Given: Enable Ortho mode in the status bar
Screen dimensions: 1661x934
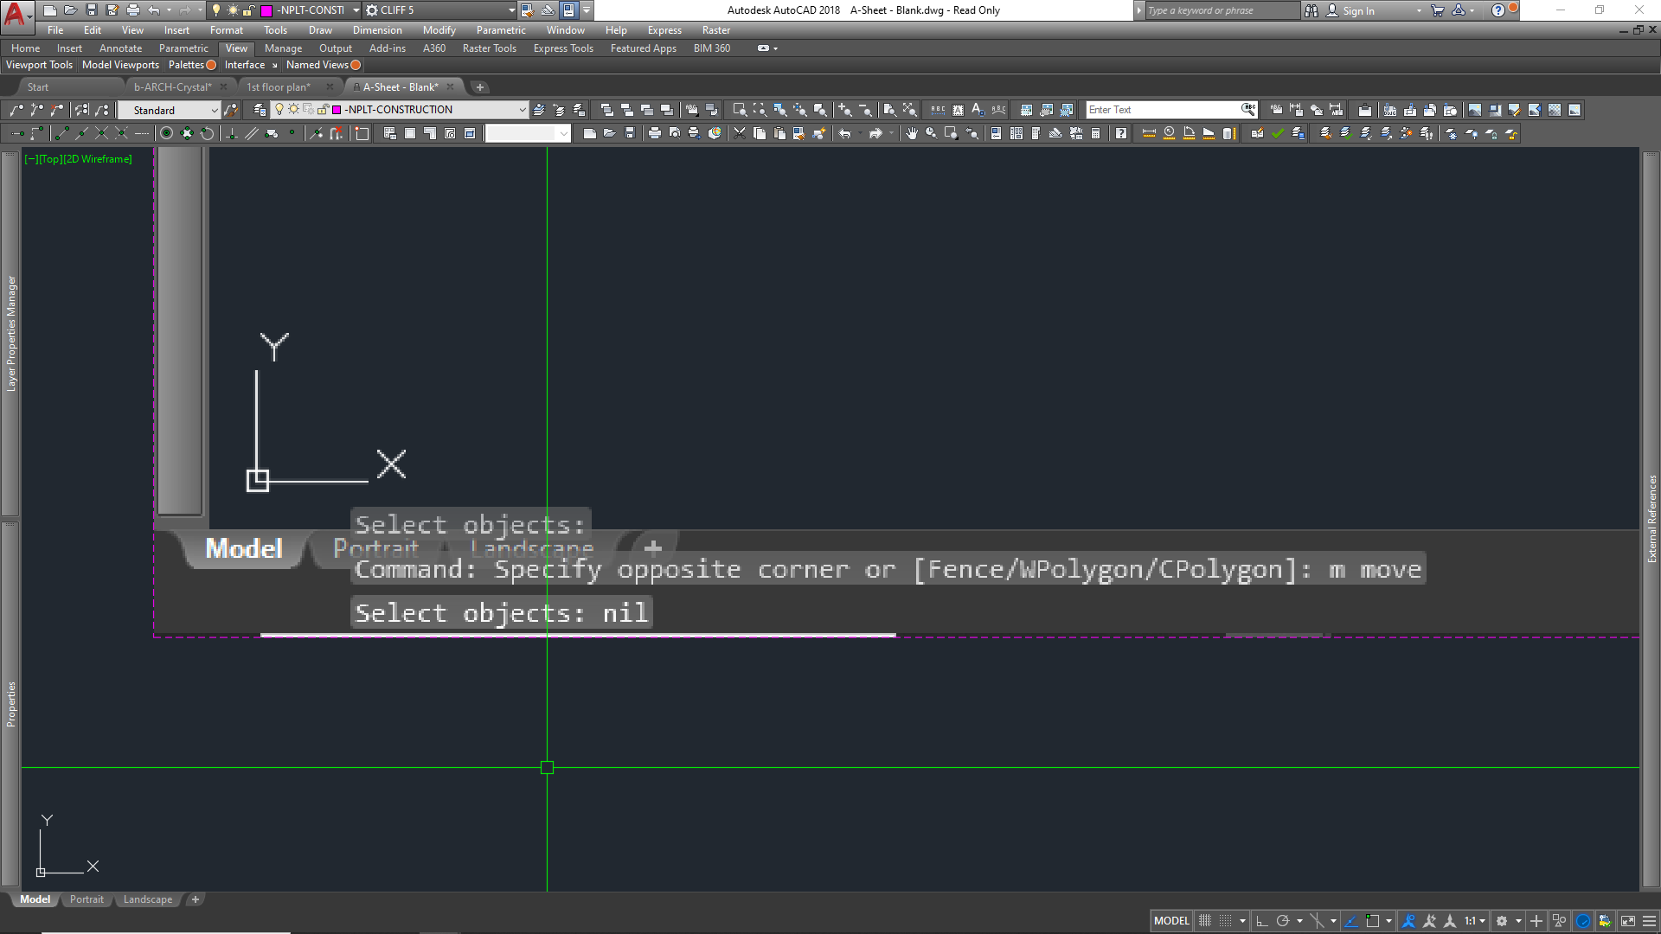Looking at the screenshot, I should click(1260, 920).
